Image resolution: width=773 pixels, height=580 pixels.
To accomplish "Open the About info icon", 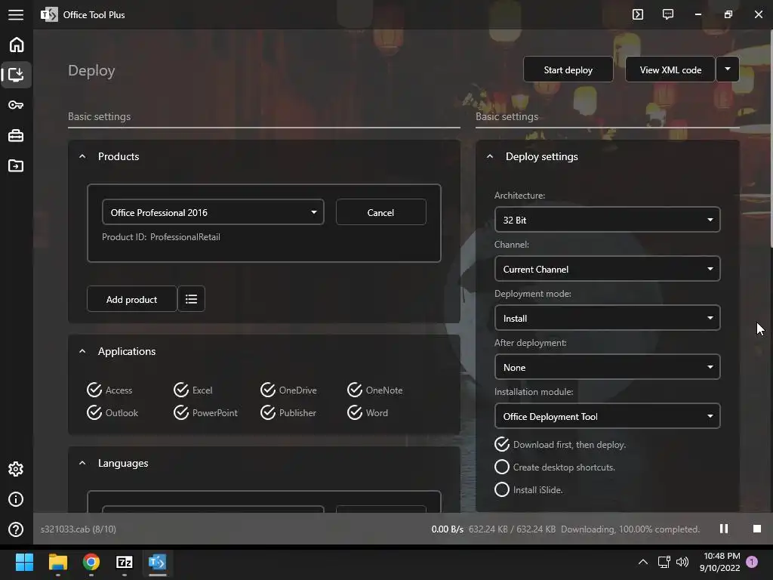I will click(x=16, y=499).
